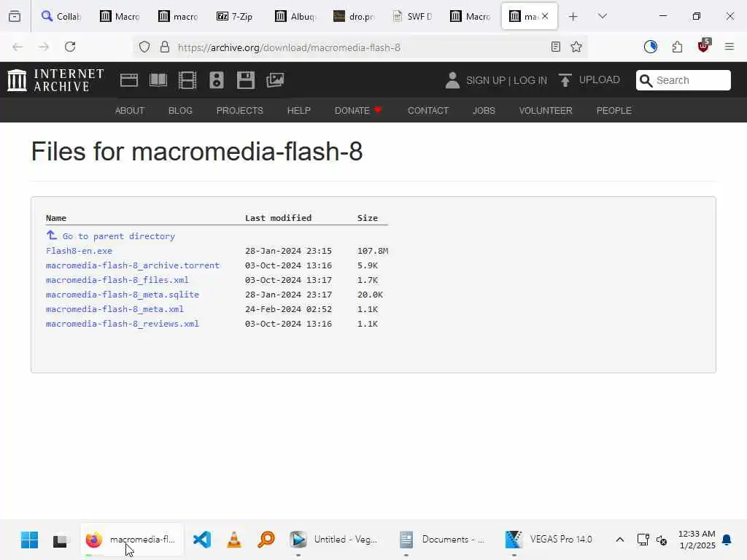Open VLC media player from taskbar
The image size is (747, 560).
coord(234,540)
